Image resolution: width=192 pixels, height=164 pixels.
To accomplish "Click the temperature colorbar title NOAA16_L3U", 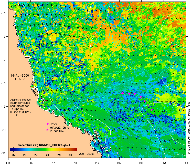I will 43,145.
